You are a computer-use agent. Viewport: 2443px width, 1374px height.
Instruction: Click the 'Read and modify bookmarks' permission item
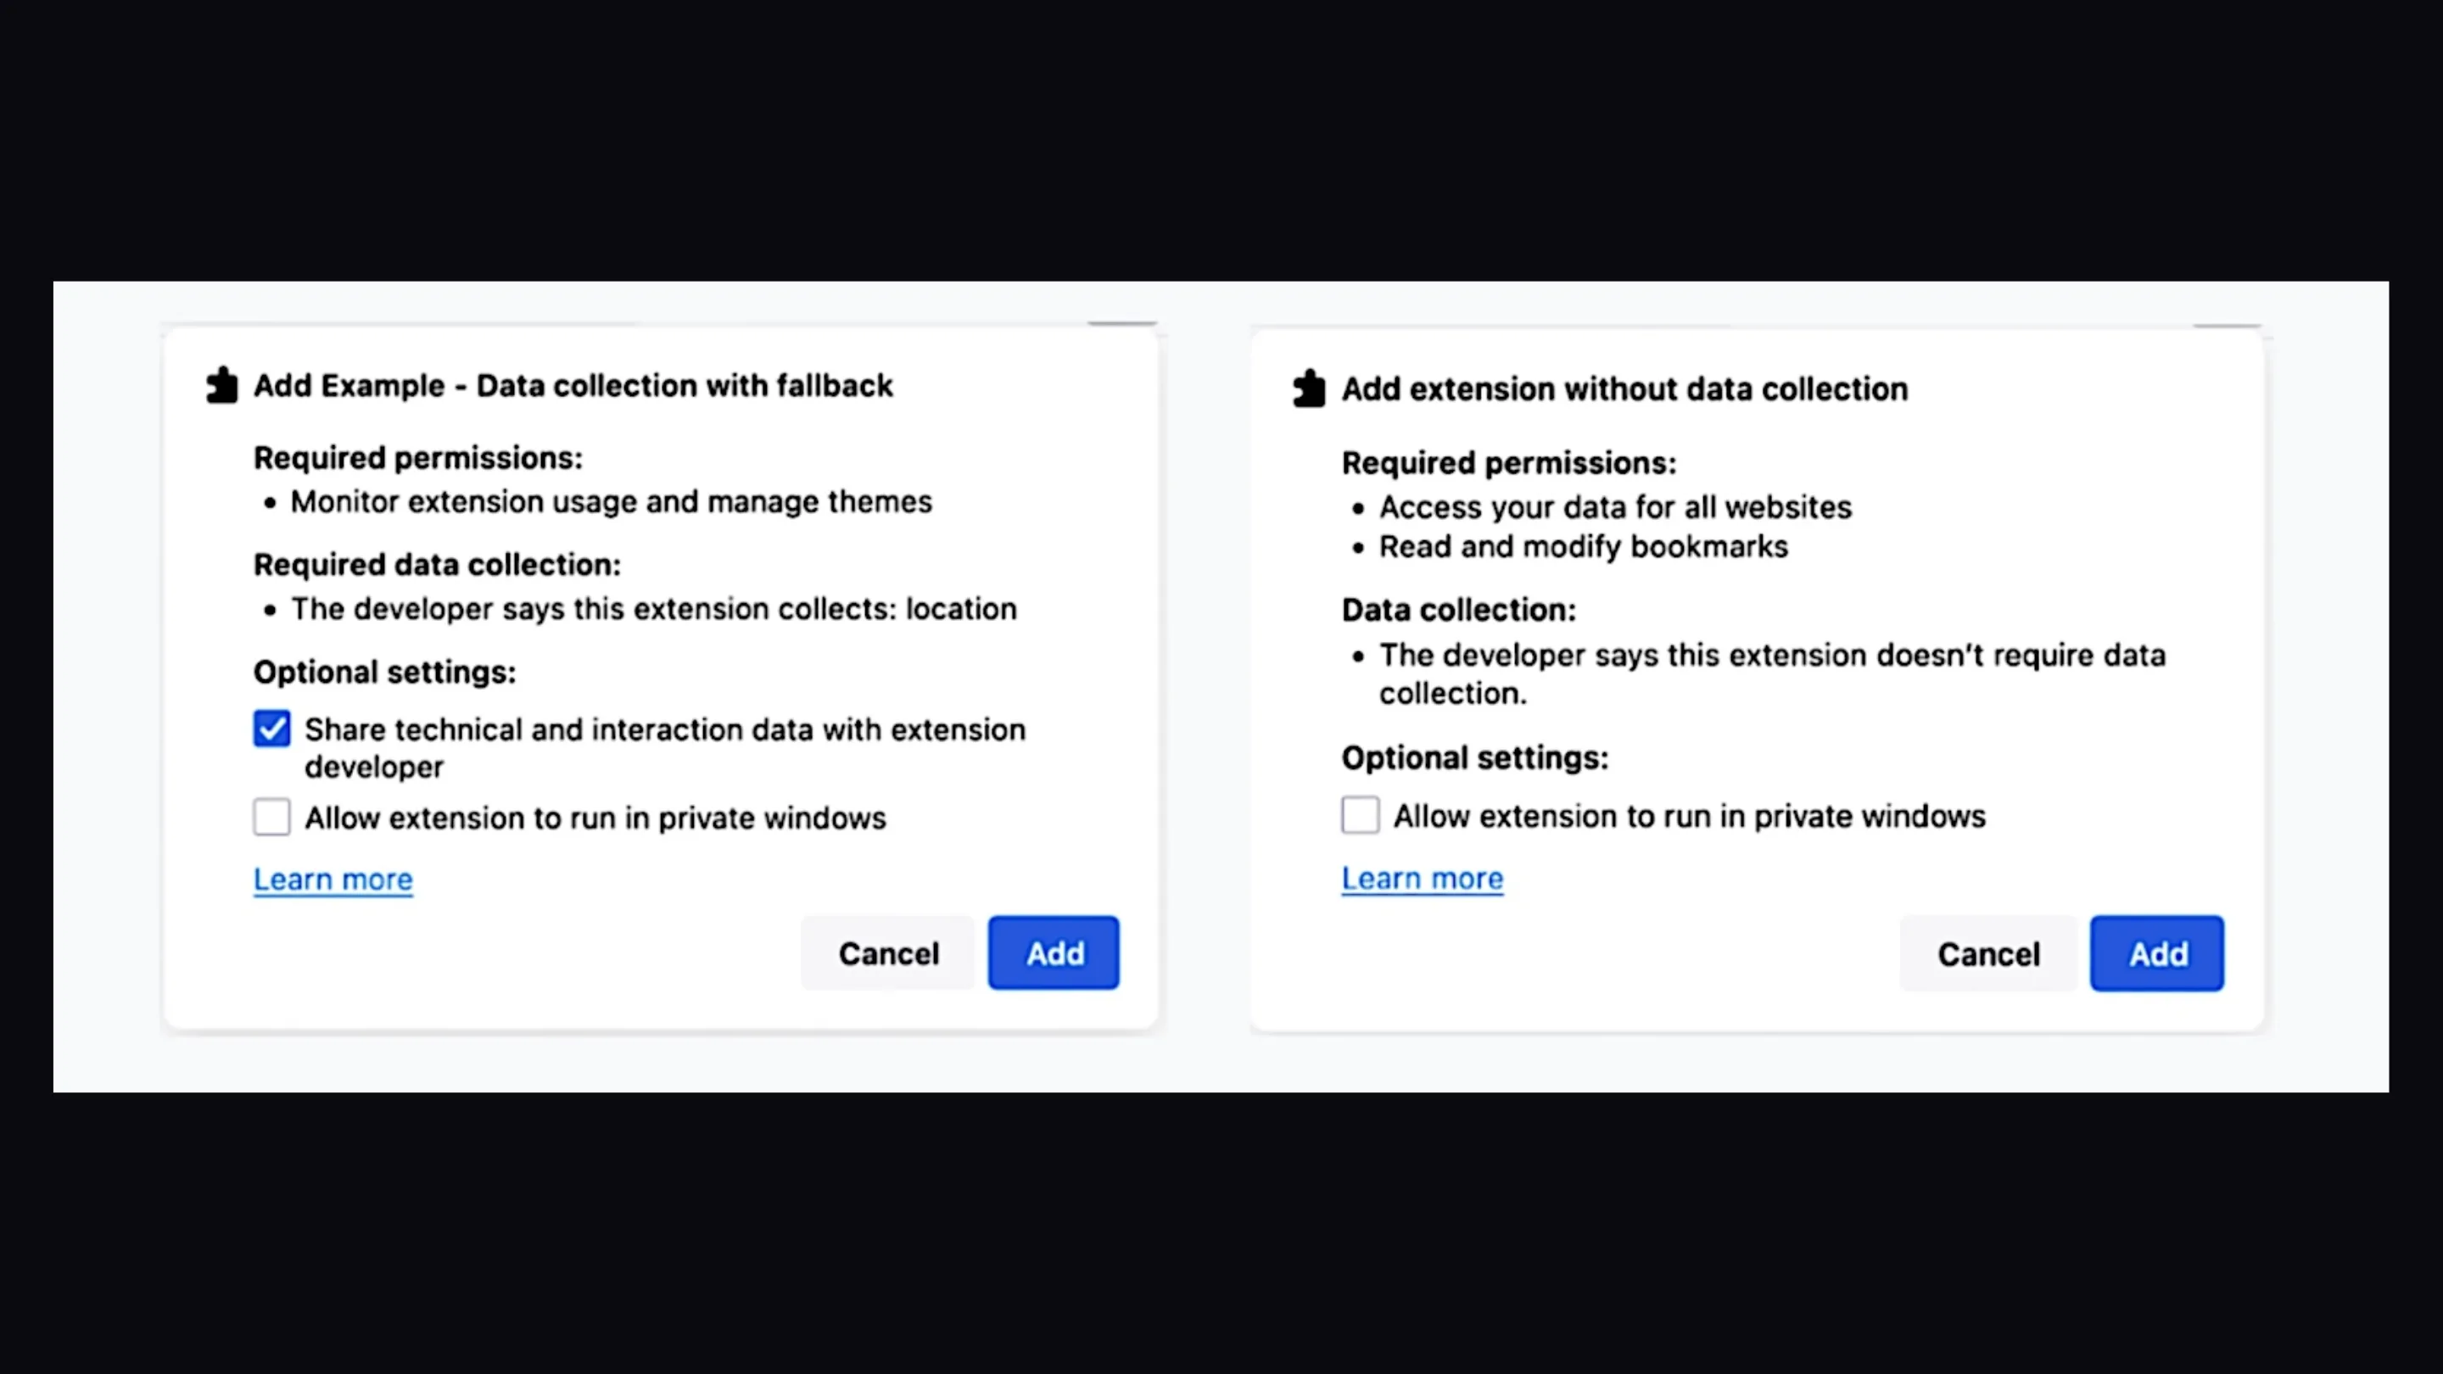(x=1583, y=547)
